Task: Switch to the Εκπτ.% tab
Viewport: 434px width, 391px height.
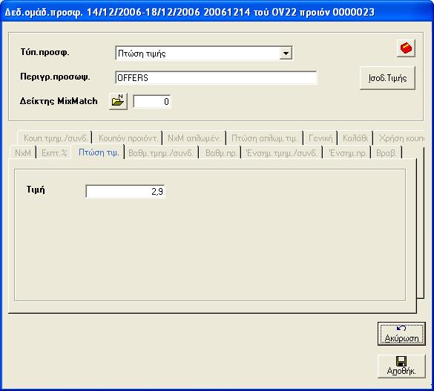Action: click(x=54, y=153)
